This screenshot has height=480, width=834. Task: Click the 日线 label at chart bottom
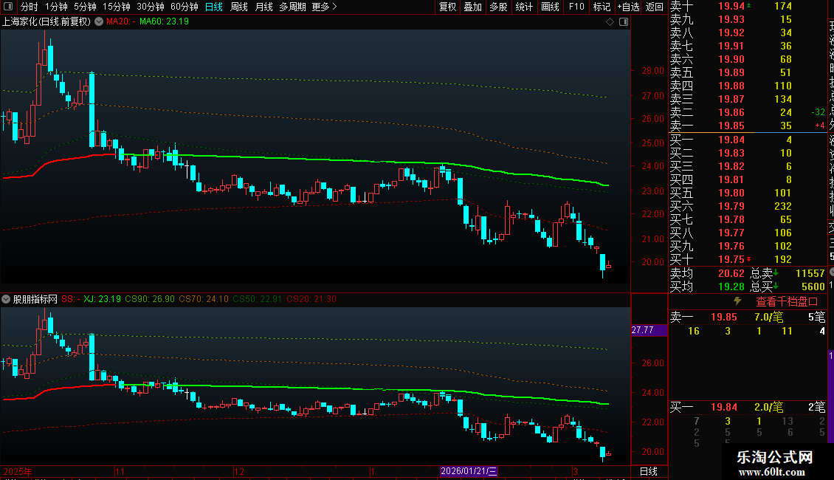648,471
